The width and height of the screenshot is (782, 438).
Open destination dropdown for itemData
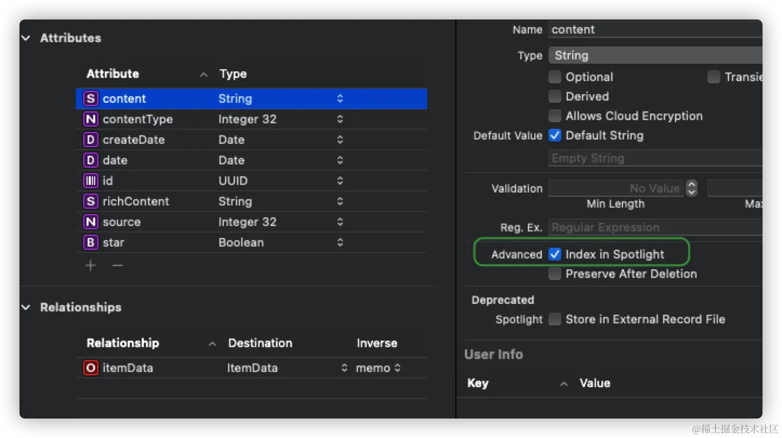pyautogui.click(x=344, y=368)
